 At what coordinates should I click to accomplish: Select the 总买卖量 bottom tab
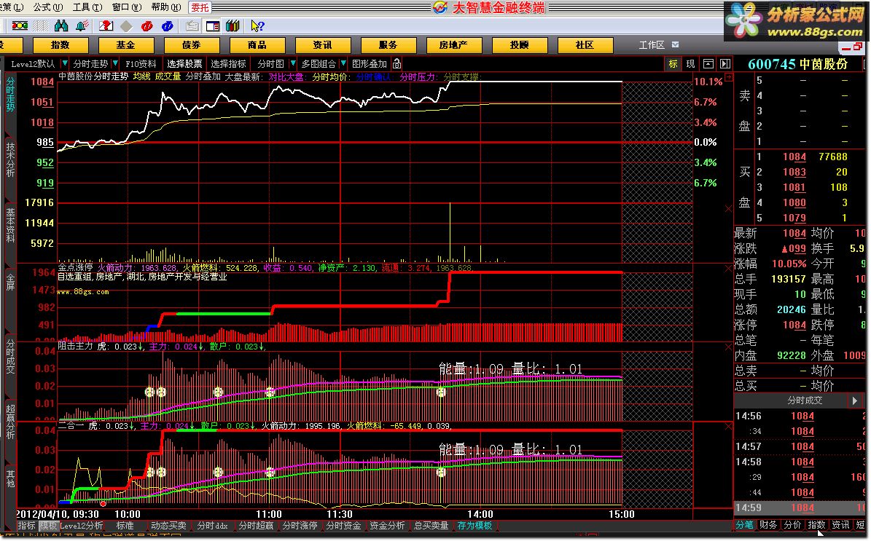click(x=431, y=525)
